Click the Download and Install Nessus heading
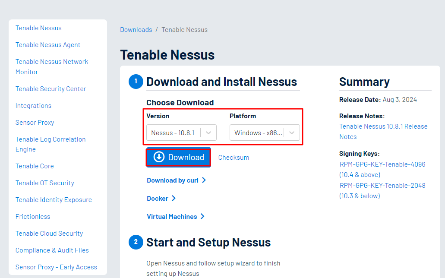The width and height of the screenshot is (445, 278). pyautogui.click(x=222, y=82)
